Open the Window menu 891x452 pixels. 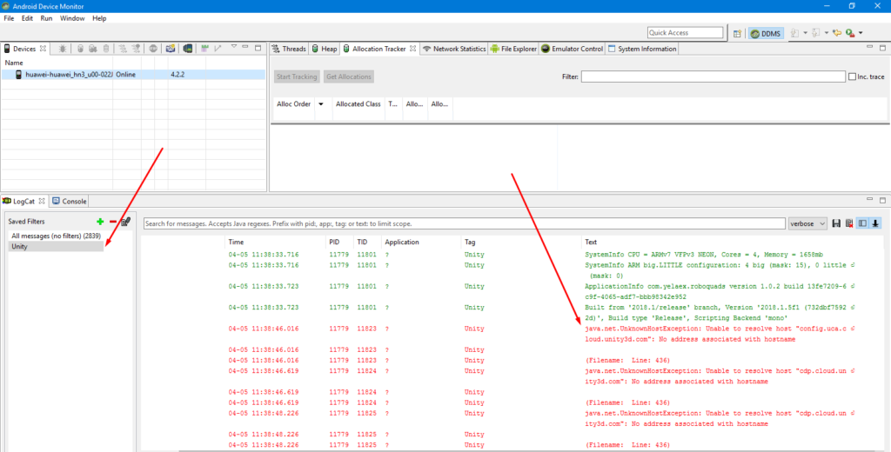(x=72, y=18)
